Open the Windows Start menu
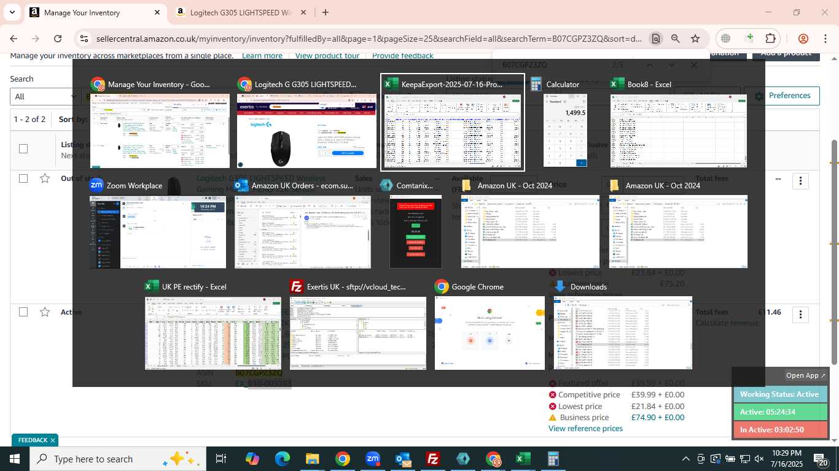The height and width of the screenshot is (471, 839). [x=15, y=459]
